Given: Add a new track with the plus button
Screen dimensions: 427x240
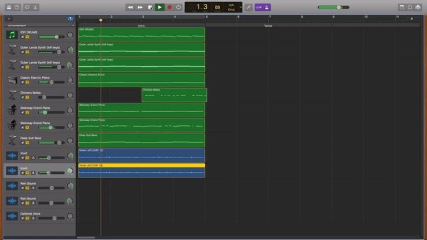Looking at the screenshot, I should point(9,19).
